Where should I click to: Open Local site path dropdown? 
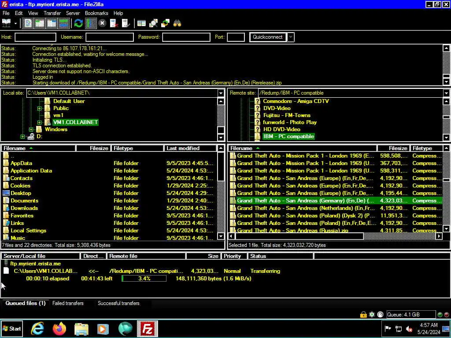(x=221, y=93)
